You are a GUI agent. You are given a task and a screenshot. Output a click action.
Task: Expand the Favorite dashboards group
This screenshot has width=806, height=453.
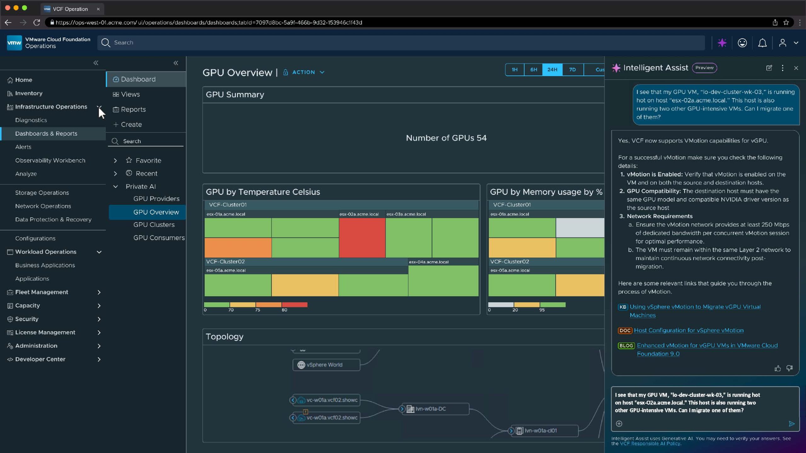tap(115, 160)
